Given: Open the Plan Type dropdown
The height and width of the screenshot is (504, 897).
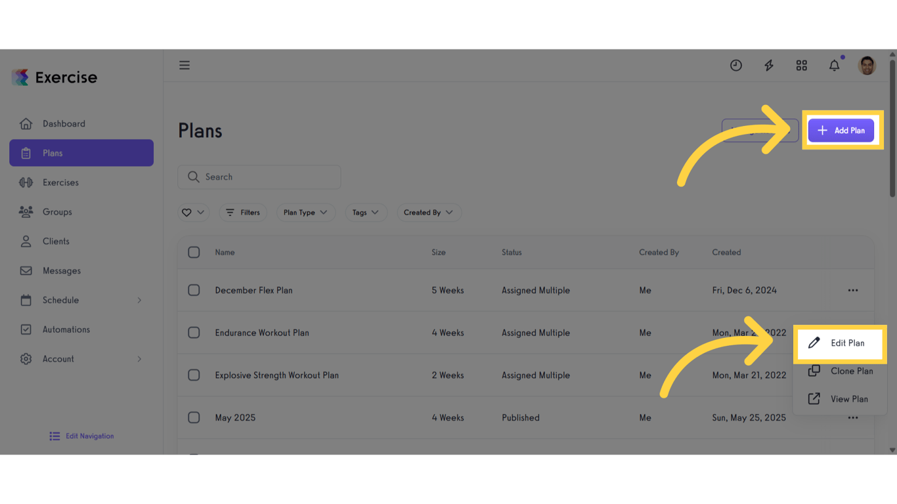Looking at the screenshot, I should (305, 212).
